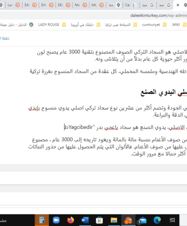Open the Mail app with unread badge
The image size is (187, 226).
coord(143,220)
